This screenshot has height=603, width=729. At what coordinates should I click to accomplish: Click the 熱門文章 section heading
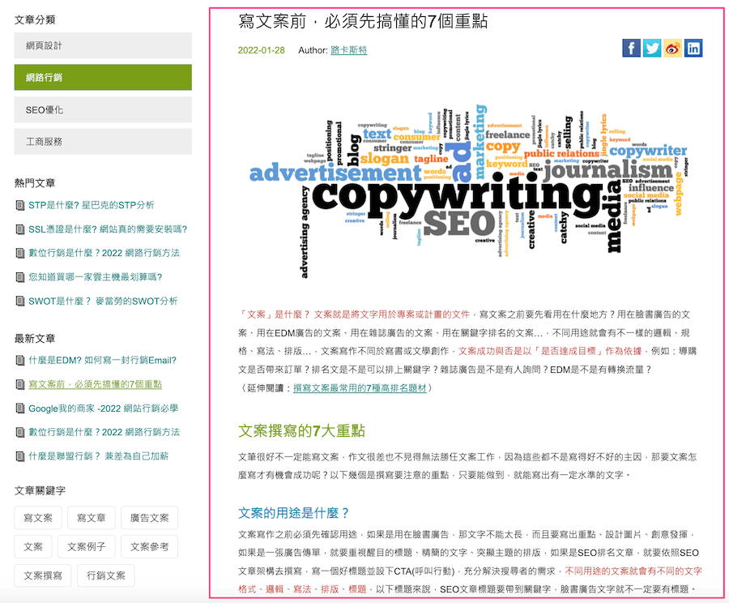(35, 183)
